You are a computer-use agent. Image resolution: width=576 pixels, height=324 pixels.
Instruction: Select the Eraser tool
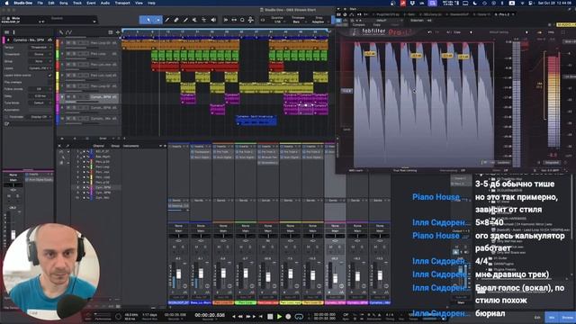(x=176, y=20)
